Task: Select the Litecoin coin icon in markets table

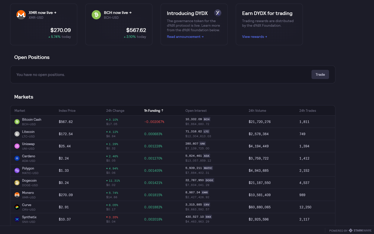Action: pos(17,134)
